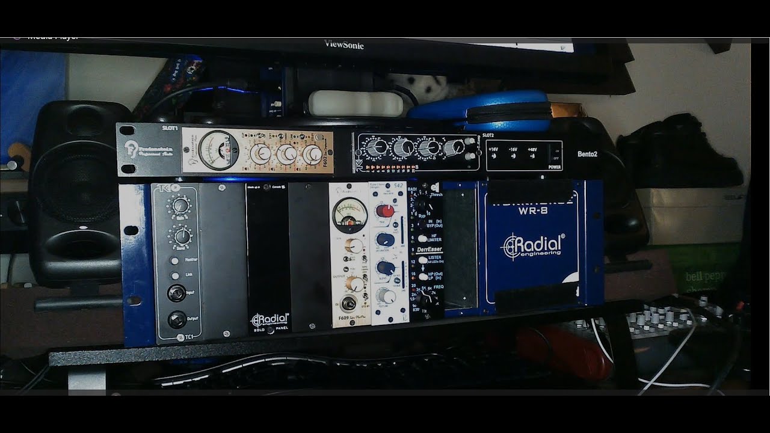The width and height of the screenshot is (770, 433).
Task: Click the SOLO PANEL text
Action: click(x=271, y=328)
